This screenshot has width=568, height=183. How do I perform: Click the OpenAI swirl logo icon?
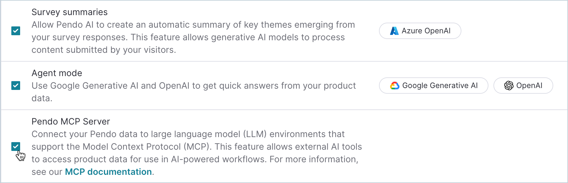(509, 86)
